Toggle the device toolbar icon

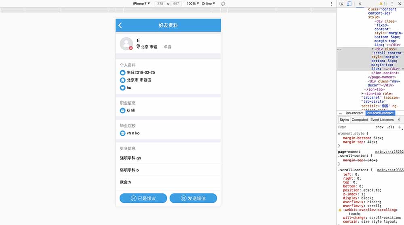(349, 4)
